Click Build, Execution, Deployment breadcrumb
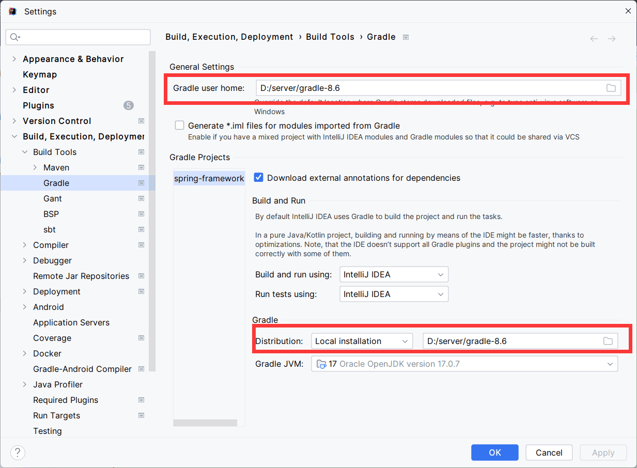637x468 pixels. (229, 37)
